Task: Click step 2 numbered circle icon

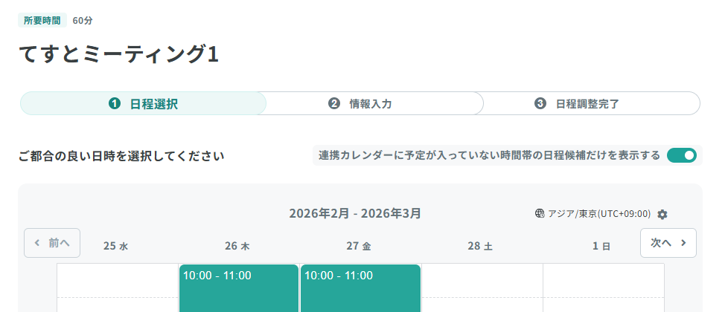Action: tap(334, 104)
